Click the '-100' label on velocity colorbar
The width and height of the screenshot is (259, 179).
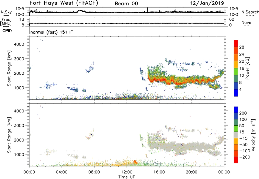pos(244,151)
